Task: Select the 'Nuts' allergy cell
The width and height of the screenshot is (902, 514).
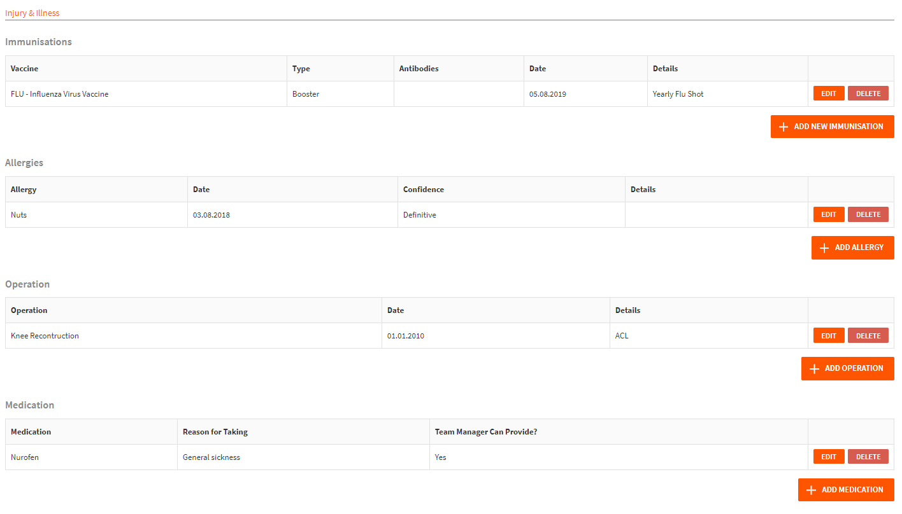Action: tap(97, 215)
